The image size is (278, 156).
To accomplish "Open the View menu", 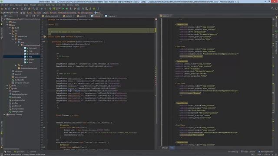I will click(x=12, y=5).
